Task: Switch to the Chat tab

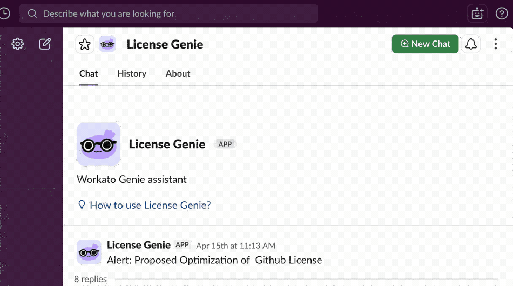Action: click(x=89, y=73)
